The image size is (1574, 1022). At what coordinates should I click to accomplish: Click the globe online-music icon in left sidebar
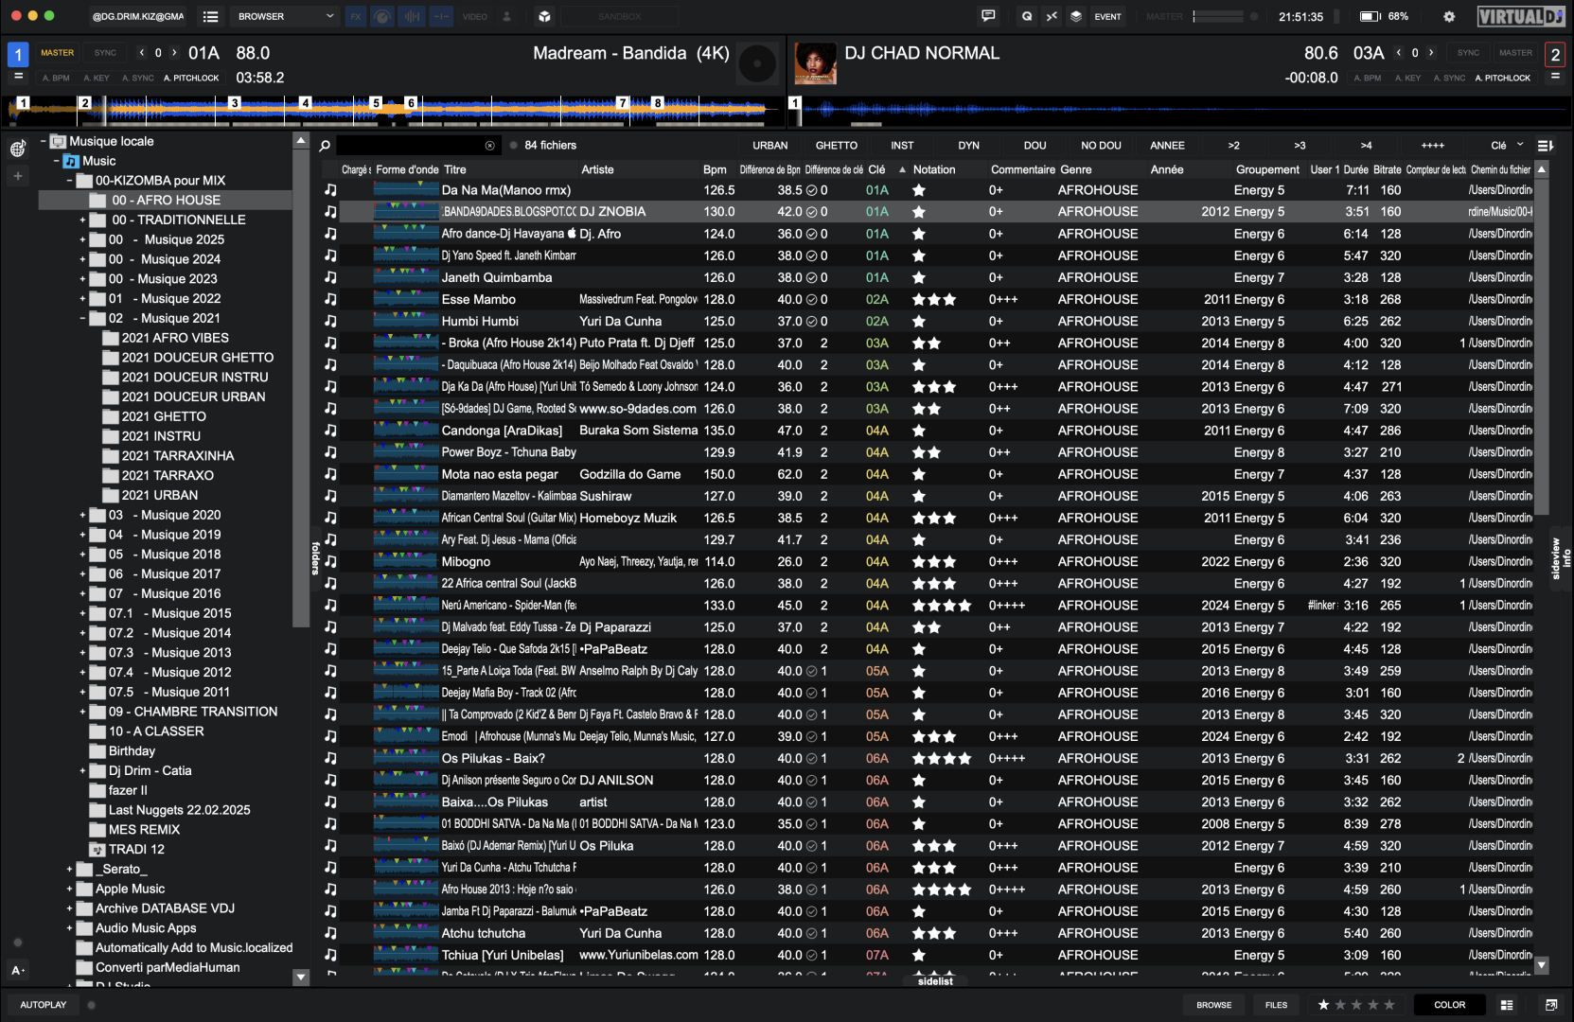tap(17, 149)
